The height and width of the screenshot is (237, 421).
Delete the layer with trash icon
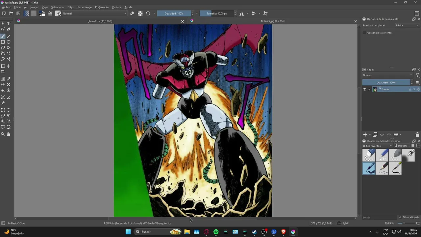417,135
